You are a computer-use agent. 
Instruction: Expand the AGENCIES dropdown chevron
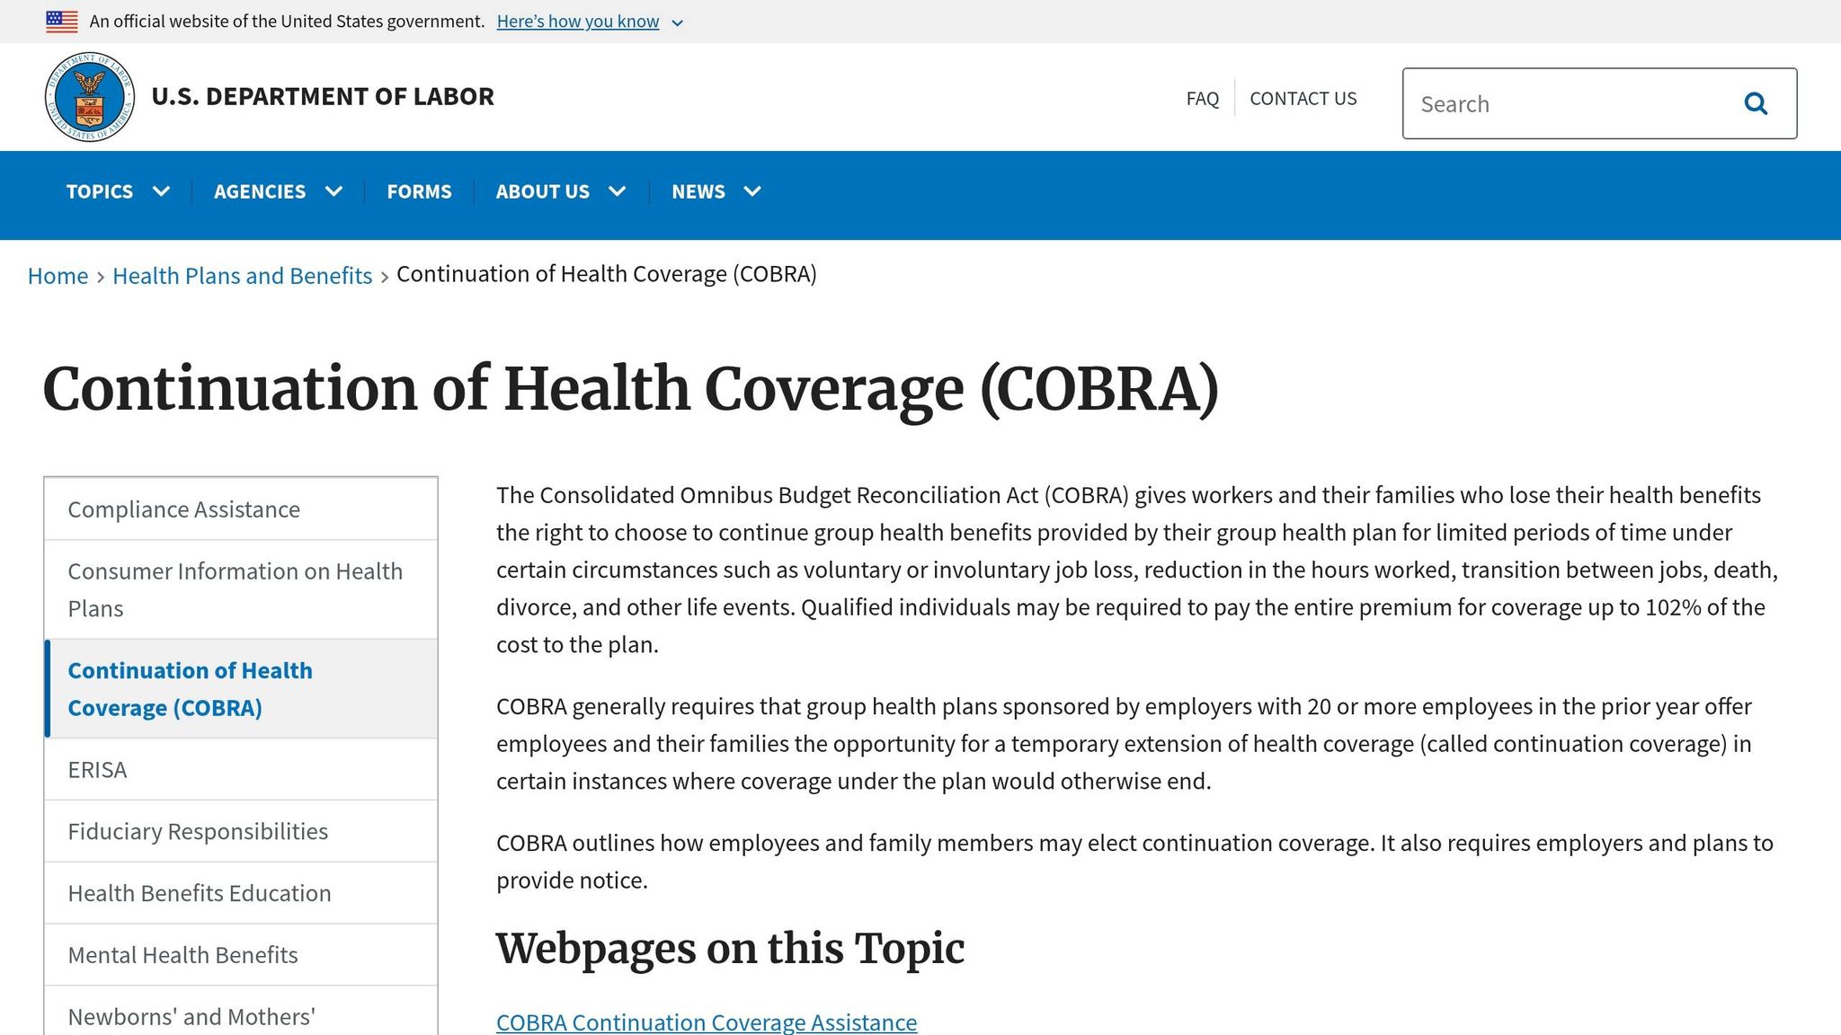point(334,191)
